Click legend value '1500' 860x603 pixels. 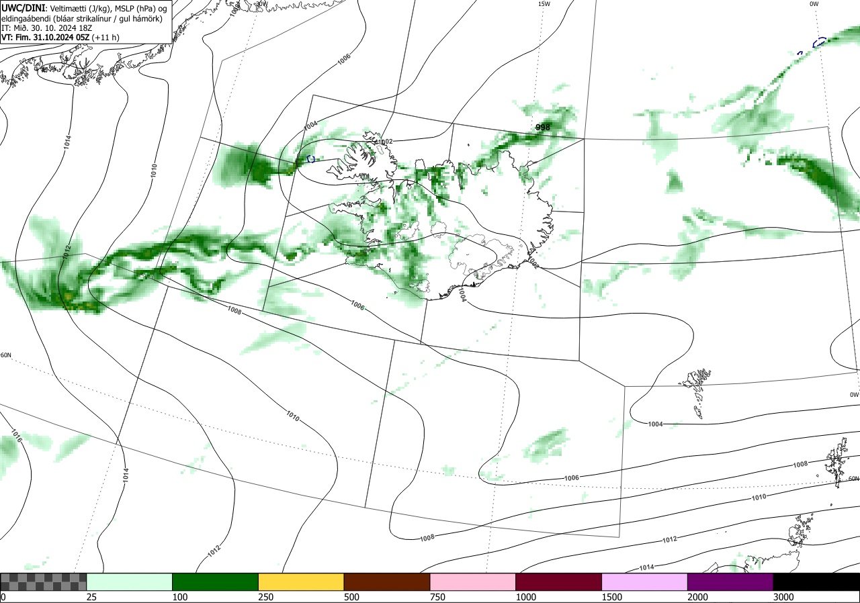[x=611, y=597]
